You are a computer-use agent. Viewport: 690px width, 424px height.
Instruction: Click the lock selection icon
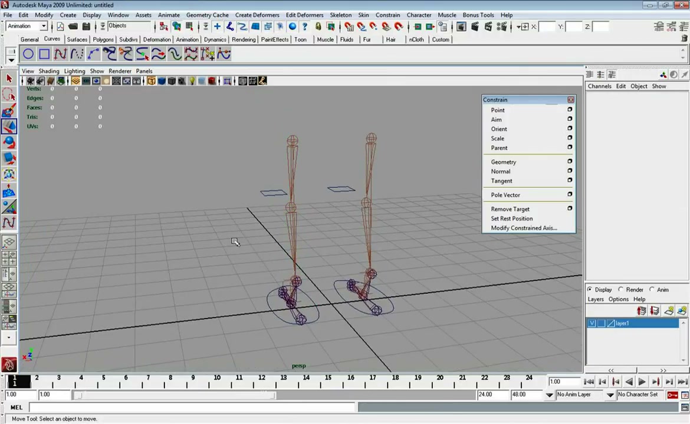[x=318, y=26]
